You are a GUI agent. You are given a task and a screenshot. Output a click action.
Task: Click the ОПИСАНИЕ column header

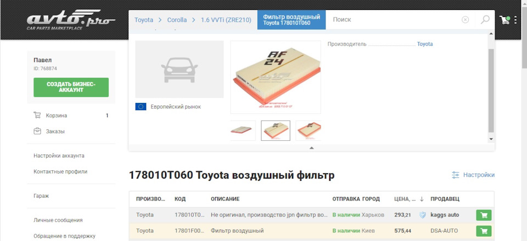[225, 199]
